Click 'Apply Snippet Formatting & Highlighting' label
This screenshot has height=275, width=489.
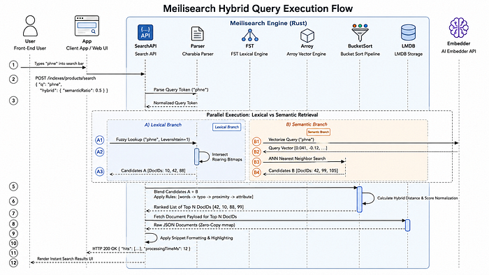coord(196,238)
